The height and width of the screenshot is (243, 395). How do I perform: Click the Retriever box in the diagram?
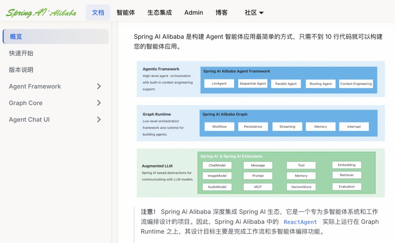click(347, 175)
